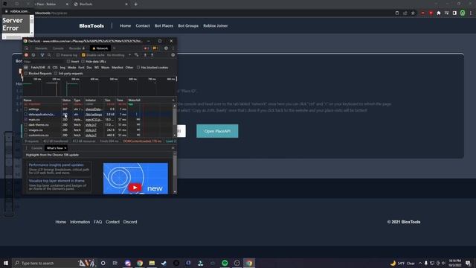
Task: Open the Chrome extensions puzzle icon
Action: [438, 13]
